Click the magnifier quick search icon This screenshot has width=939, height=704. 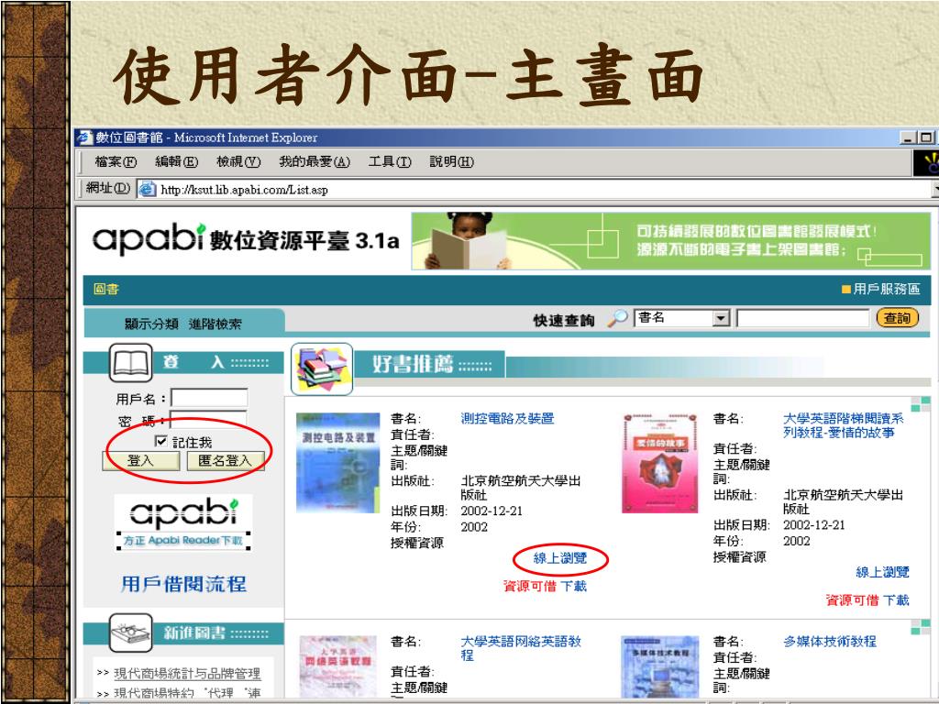coord(617,318)
